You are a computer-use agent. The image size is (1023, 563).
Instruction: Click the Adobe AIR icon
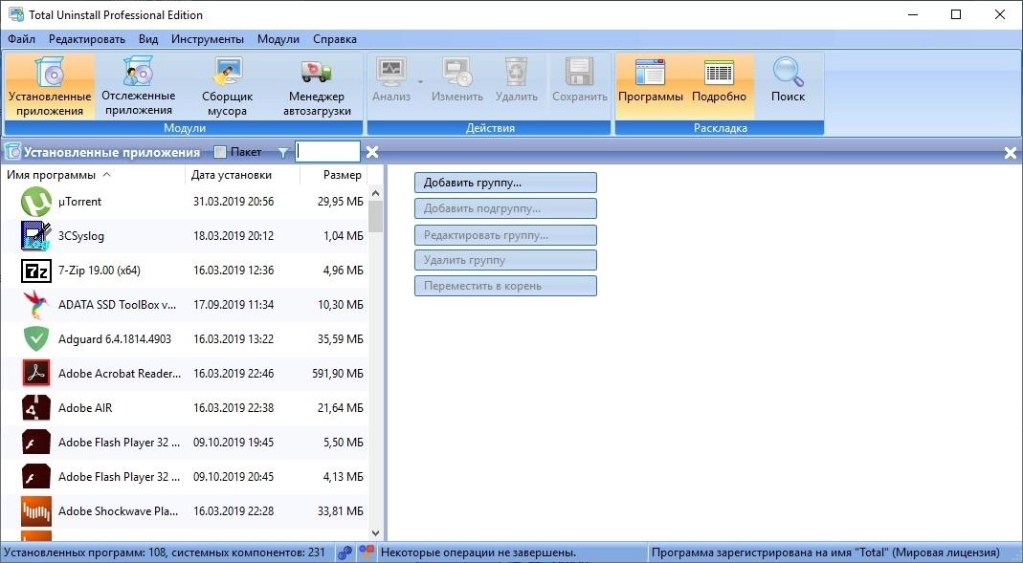pyautogui.click(x=35, y=408)
